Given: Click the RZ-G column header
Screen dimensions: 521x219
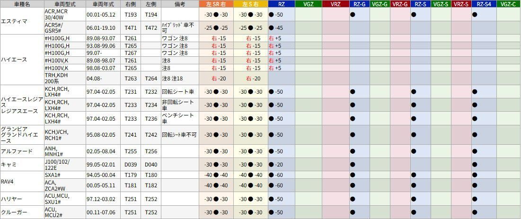Looking at the screenshot, I should [x=359, y=4].
